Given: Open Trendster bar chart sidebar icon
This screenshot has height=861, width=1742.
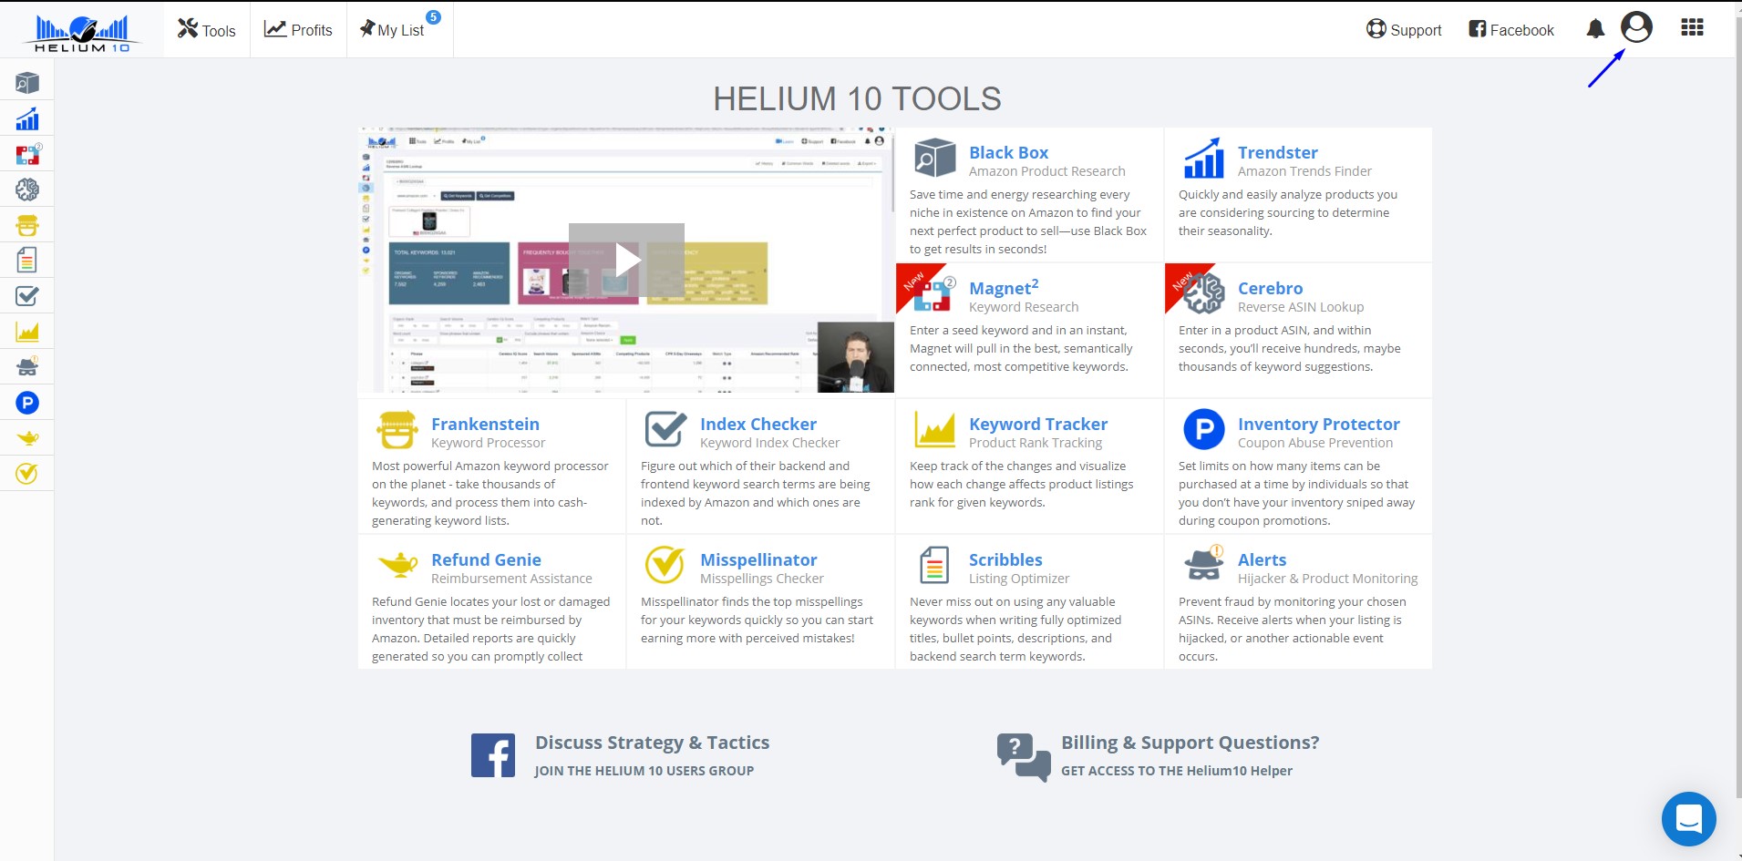Looking at the screenshot, I should 27,118.
